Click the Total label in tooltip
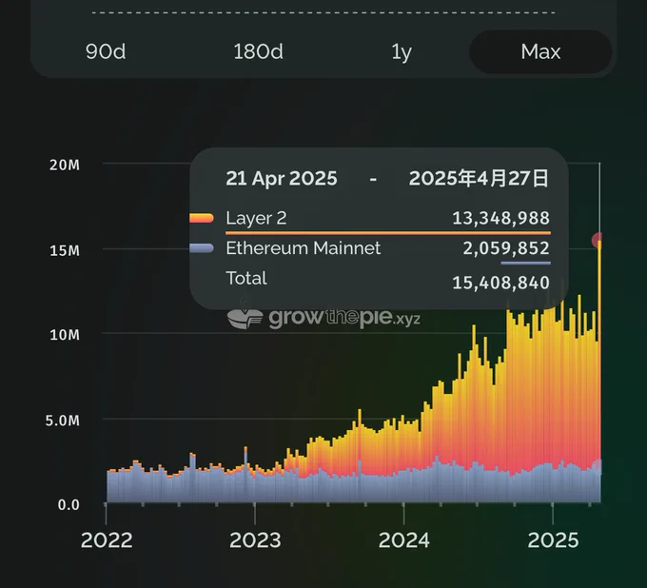Viewport: 647px width, 588px height. 246,278
